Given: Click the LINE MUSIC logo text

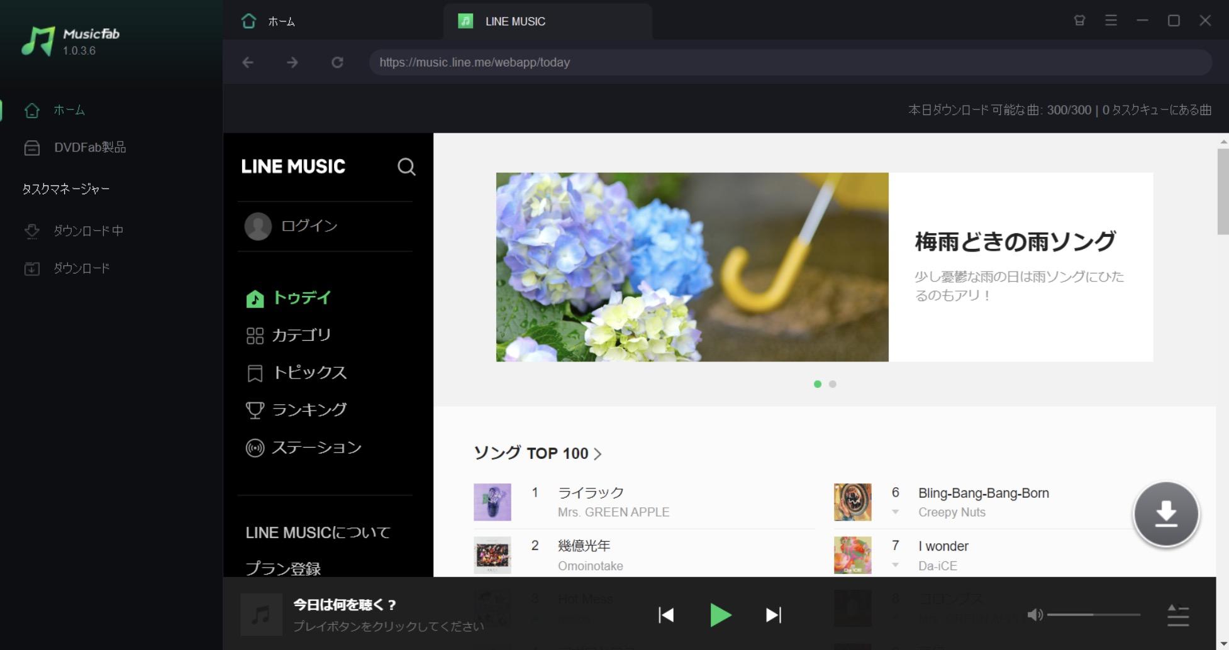Looking at the screenshot, I should [x=293, y=167].
